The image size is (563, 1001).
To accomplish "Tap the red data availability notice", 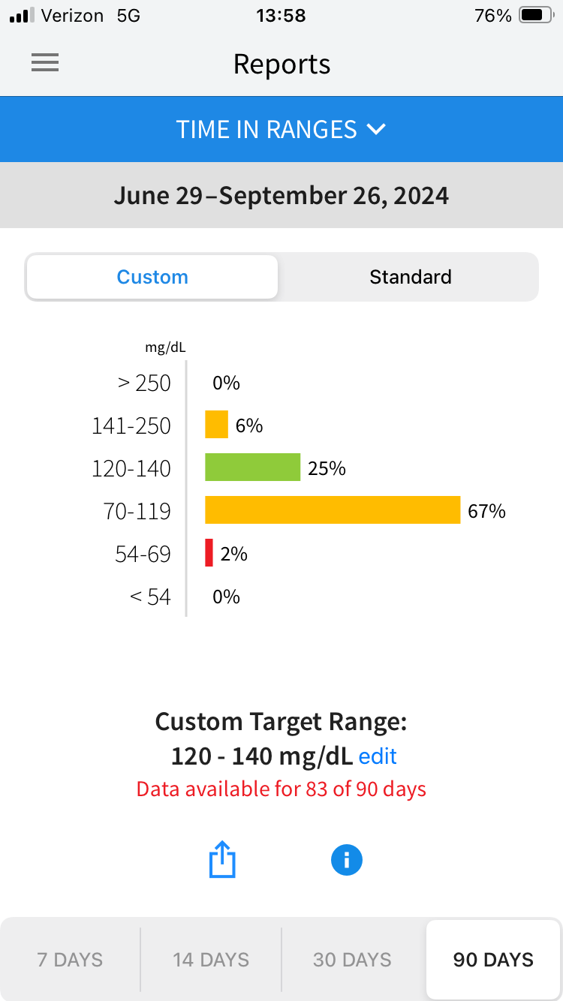I will click(x=281, y=789).
